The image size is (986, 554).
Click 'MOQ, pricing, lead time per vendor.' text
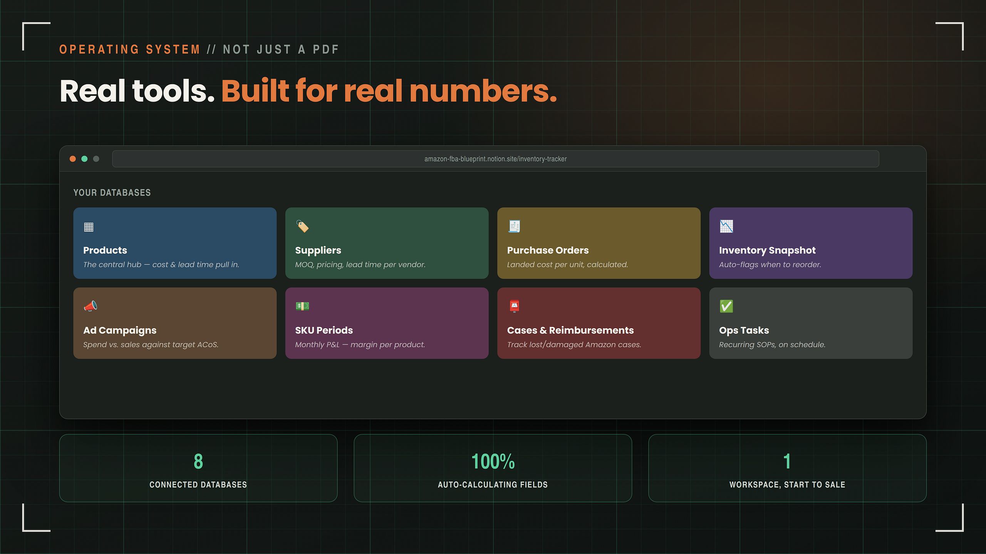[x=360, y=265]
